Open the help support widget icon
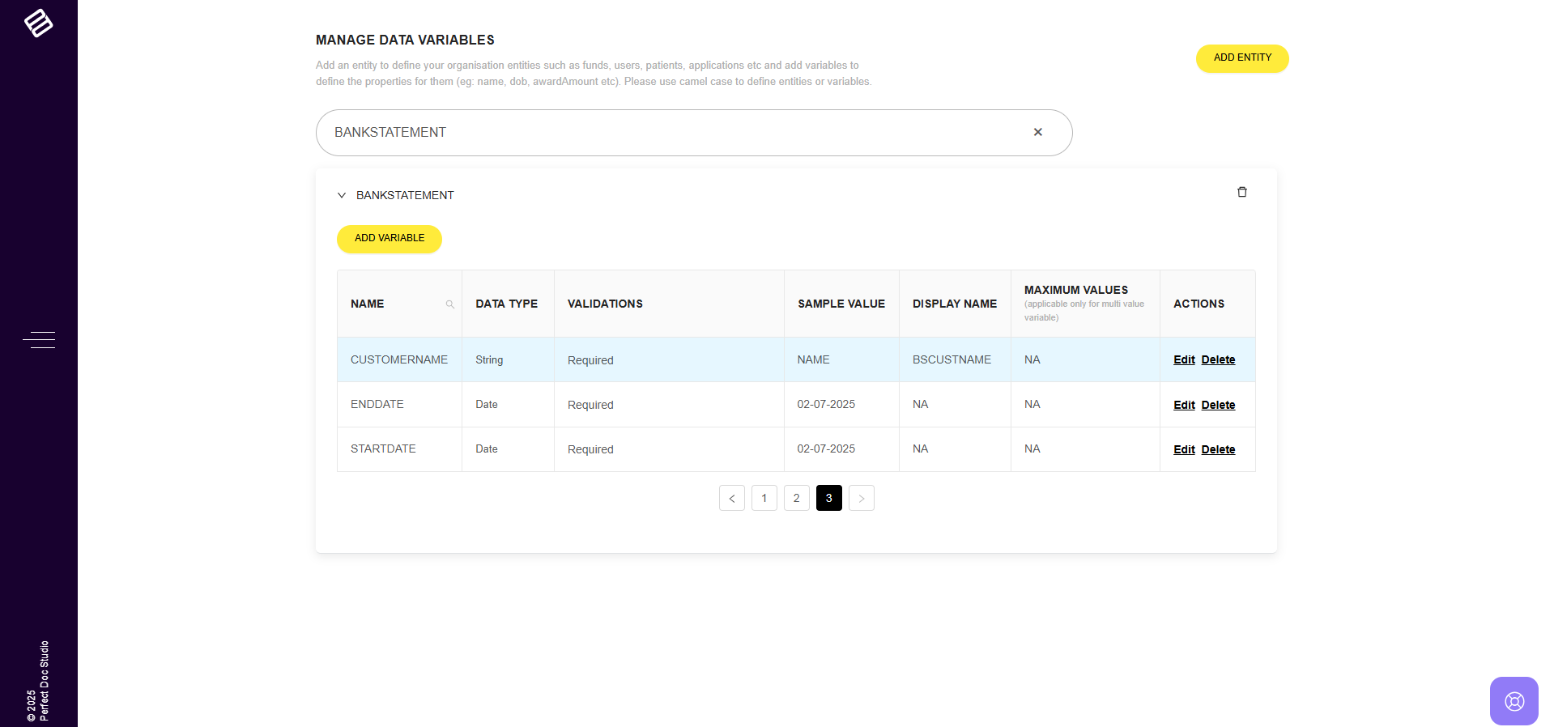Screen dimensions: 1554x727 coord(1514,700)
